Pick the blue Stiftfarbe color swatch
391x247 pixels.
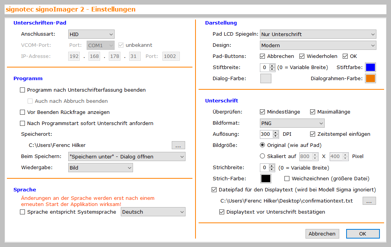(x=370, y=68)
